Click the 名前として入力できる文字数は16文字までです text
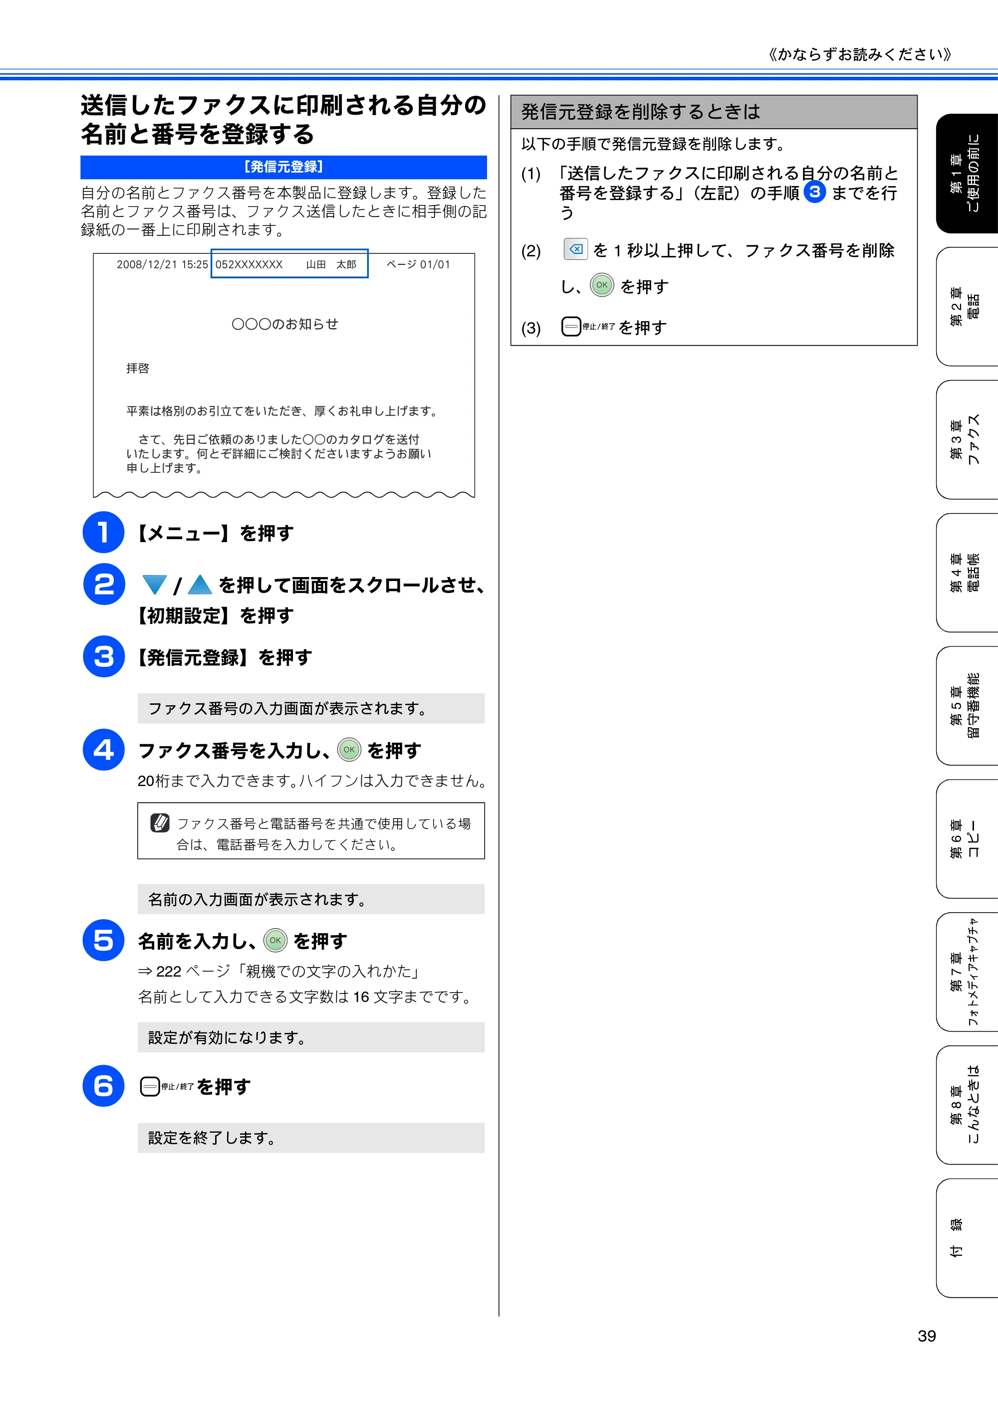The image size is (998, 1412). tap(306, 996)
